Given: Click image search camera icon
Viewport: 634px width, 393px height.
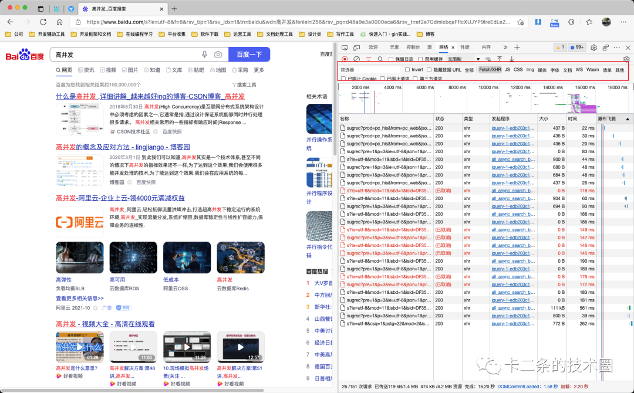Looking at the screenshot, I should (x=218, y=55).
